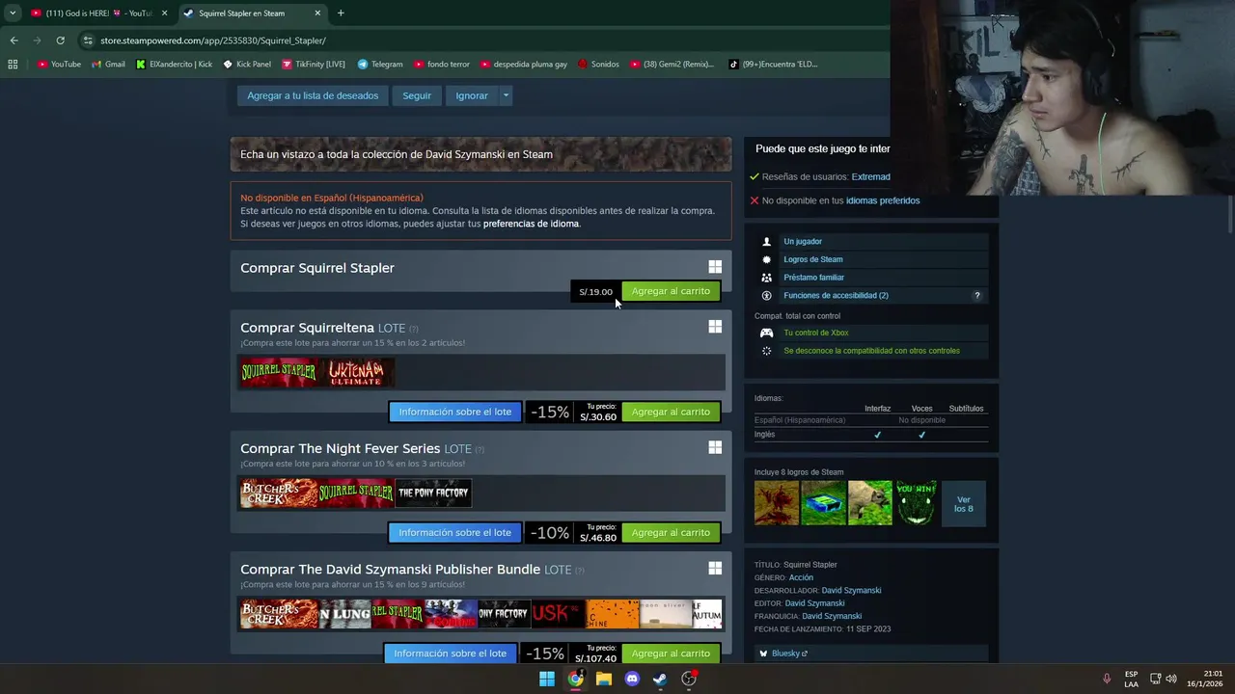
Task: Open a new browser tab
Action: coord(341,13)
